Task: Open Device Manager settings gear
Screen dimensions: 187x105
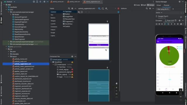Action: coord(179,2)
